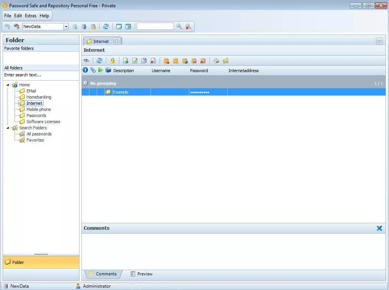Screen dimensions: 389x290
Task: Open the File menu
Action: [8, 16]
